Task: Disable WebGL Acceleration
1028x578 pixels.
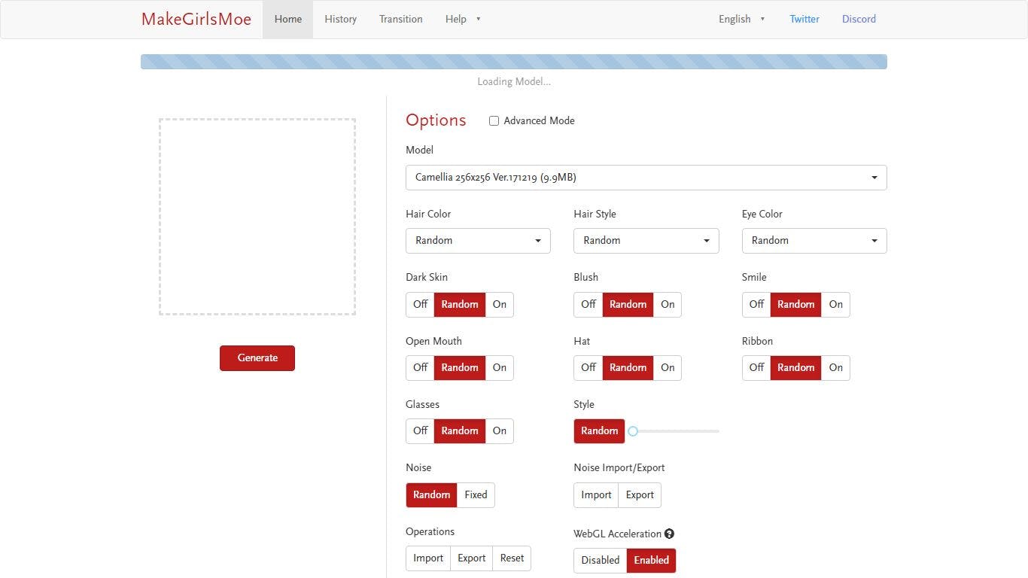Action: click(600, 560)
